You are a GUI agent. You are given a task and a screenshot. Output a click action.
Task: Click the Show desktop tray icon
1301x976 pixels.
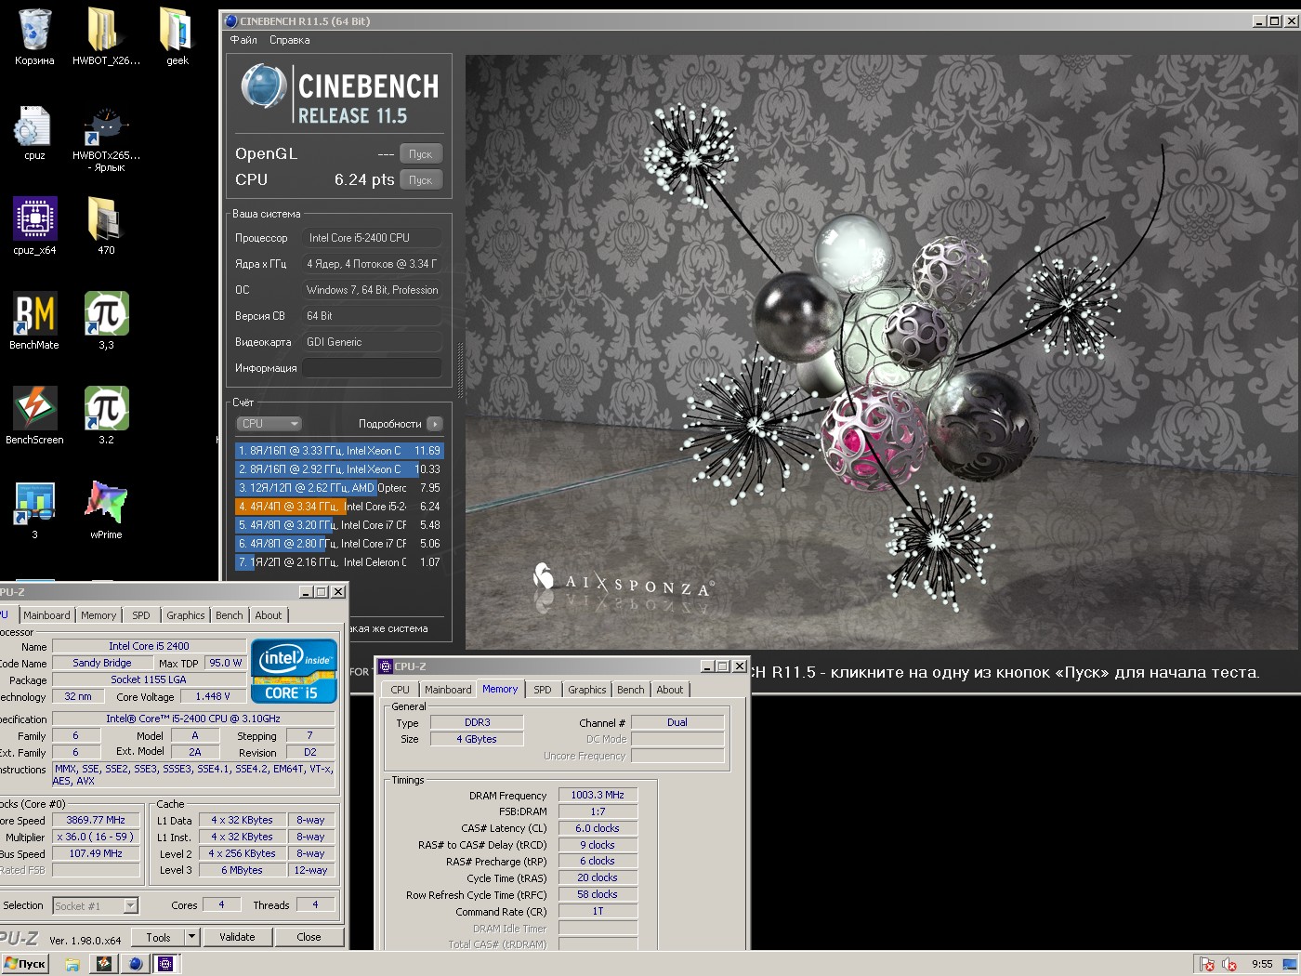click(x=1290, y=964)
